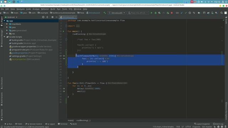The image size is (228, 128).
Task: Click the Git Rollback undo icon
Action: coord(194,13)
